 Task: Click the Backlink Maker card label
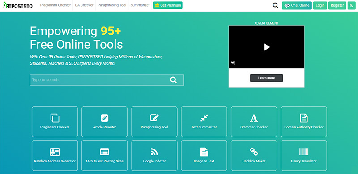click(254, 161)
